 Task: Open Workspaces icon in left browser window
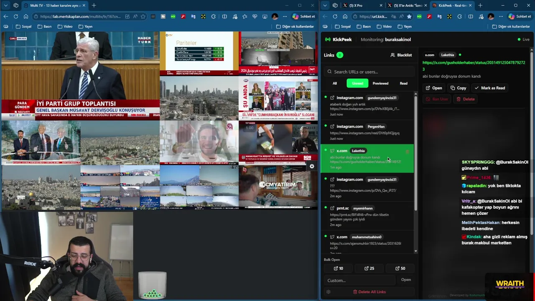tap(16, 5)
